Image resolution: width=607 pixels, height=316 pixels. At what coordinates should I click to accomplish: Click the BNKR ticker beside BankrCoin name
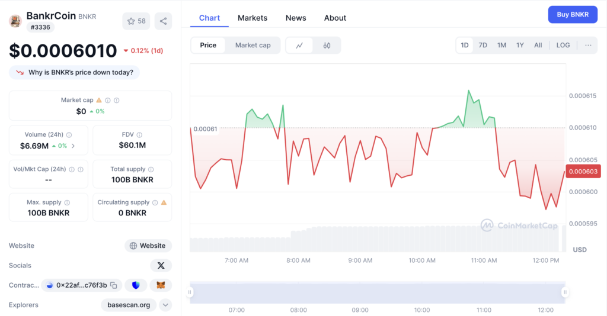(87, 17)
